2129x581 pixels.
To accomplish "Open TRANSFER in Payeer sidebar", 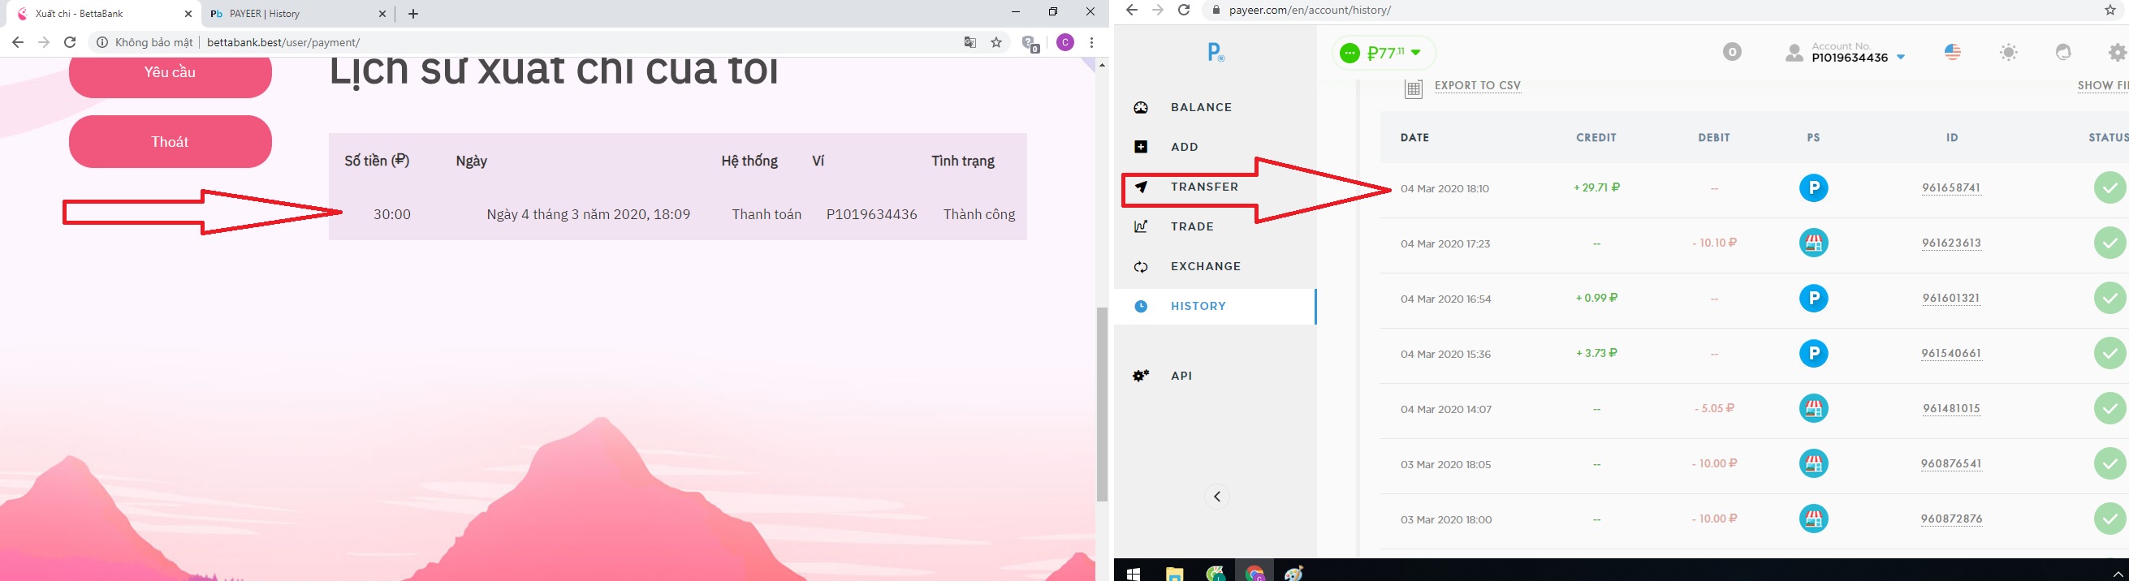I will (x=1205, y=187).
